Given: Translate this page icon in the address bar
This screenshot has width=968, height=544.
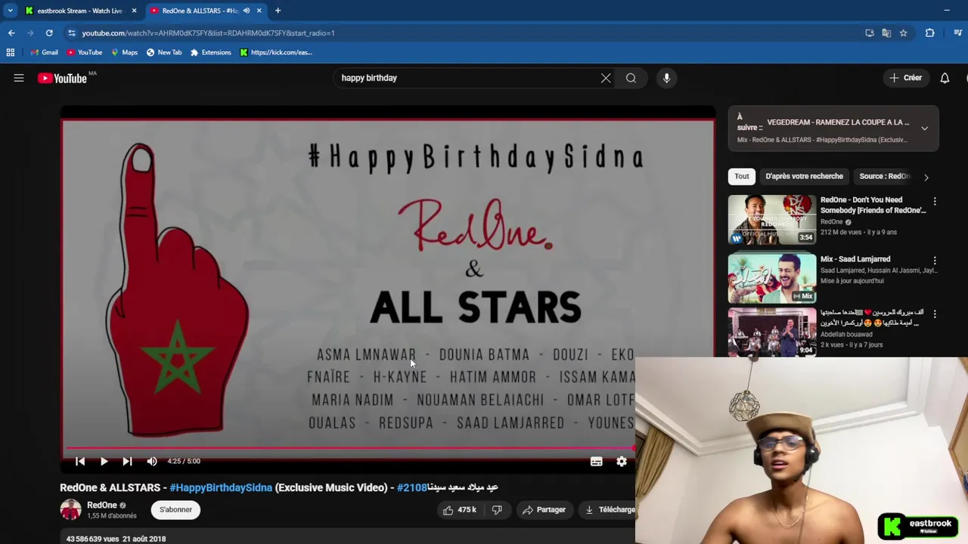Looking at the screenshot, I should tap(886, 33).
